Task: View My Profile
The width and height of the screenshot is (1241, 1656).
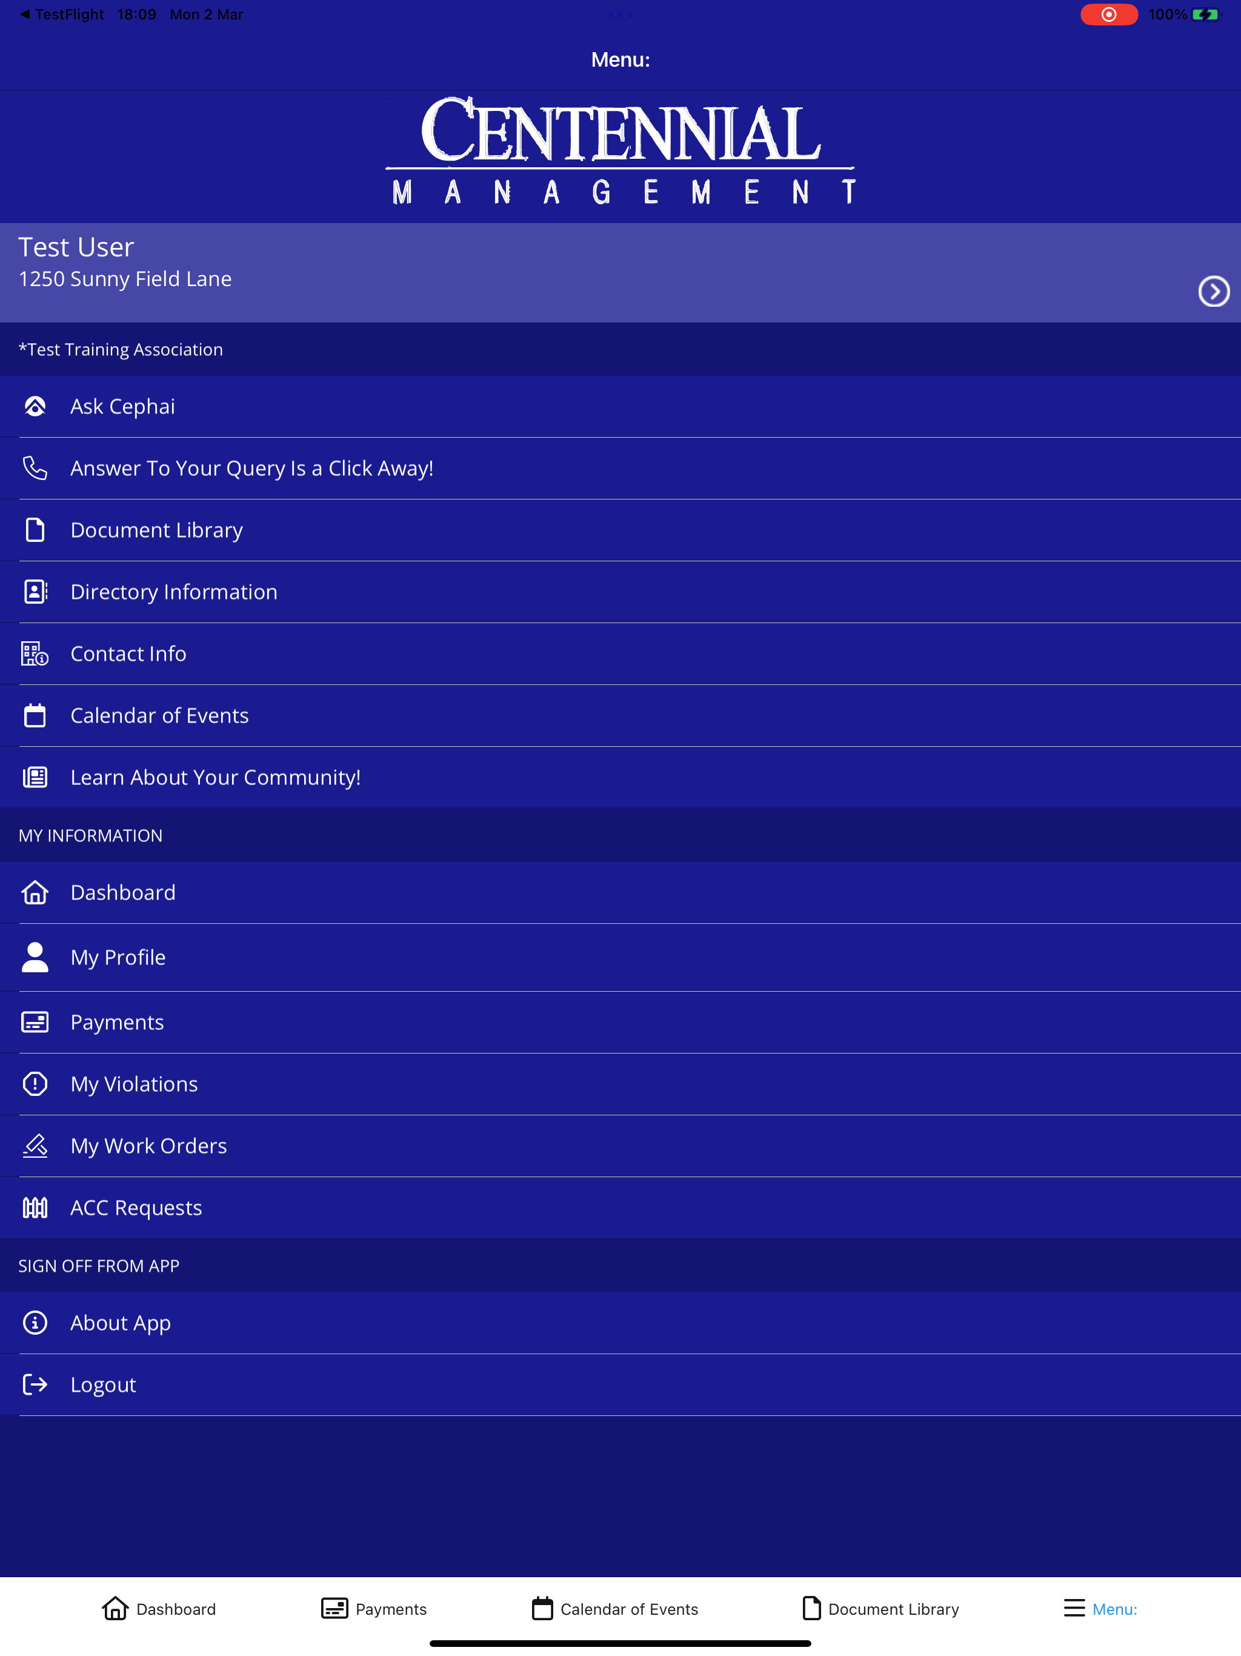Action: 620,958
